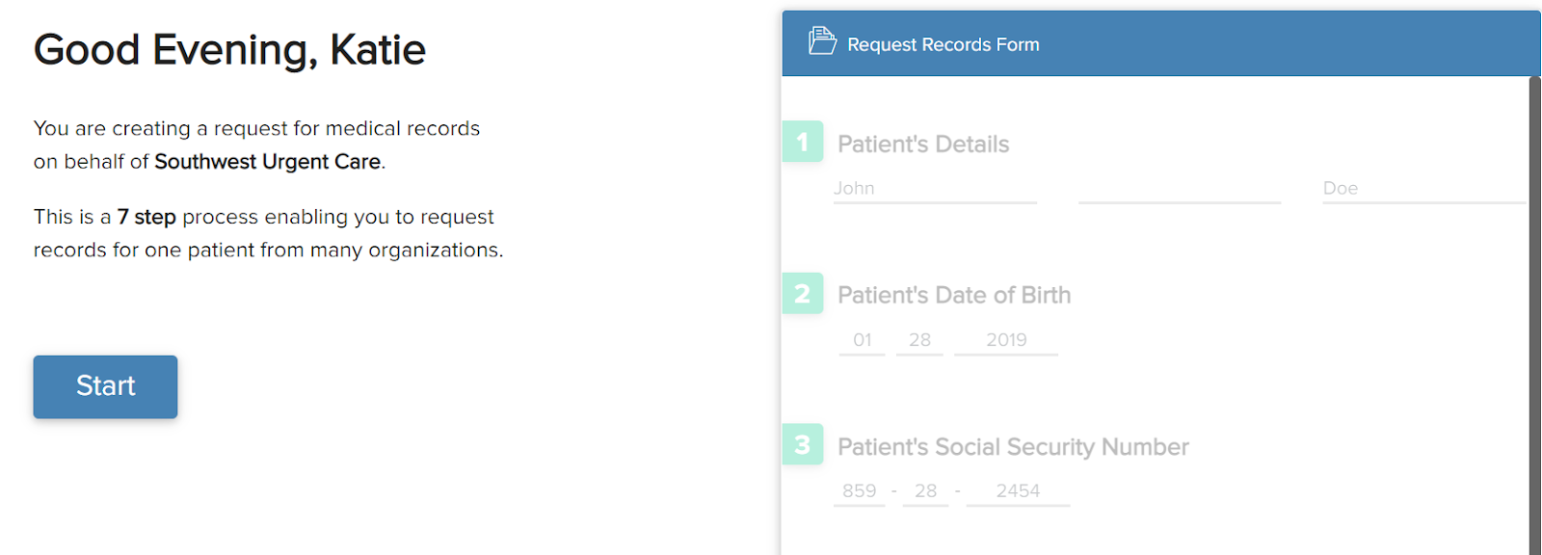Click the empty middle name field
This screenshot has width=1542, height=555.
point(1179,189)
